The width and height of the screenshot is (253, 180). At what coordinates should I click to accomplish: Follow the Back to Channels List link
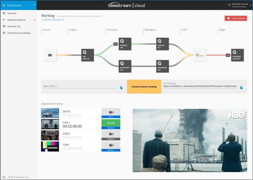[x=53, y=20]
